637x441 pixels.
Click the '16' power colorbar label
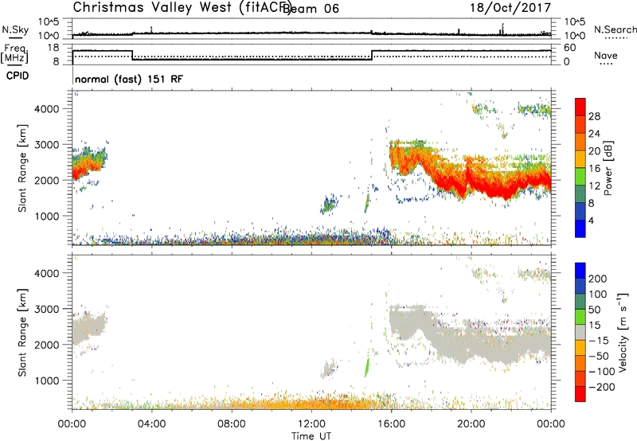(x=594, y=169)
